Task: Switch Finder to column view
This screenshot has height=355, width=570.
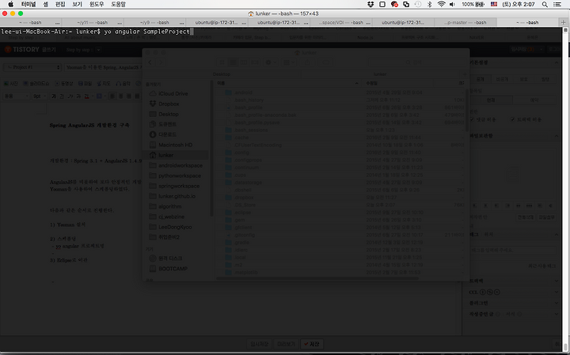Action: point(244,62)
